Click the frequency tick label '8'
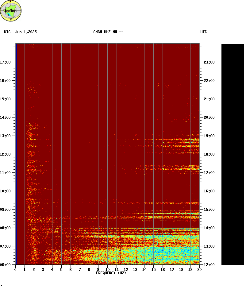The image size is (246, 289). click(89, 270)
